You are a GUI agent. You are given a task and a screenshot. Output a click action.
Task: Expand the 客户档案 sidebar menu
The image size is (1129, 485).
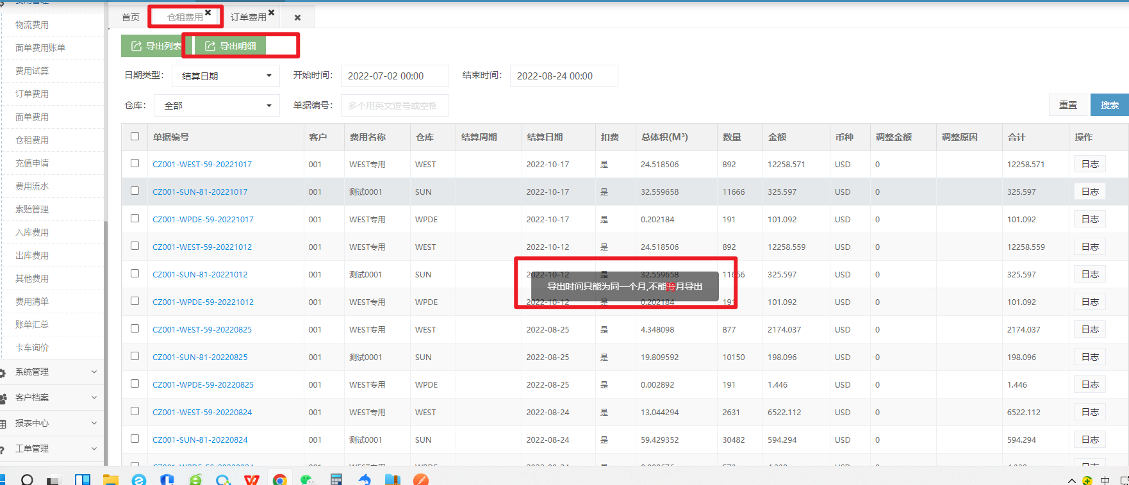[51, 397]
